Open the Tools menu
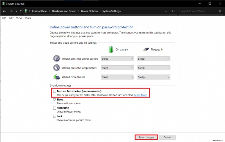The width and height of the screenshot is (225, 142). click(x=28, y=18)
